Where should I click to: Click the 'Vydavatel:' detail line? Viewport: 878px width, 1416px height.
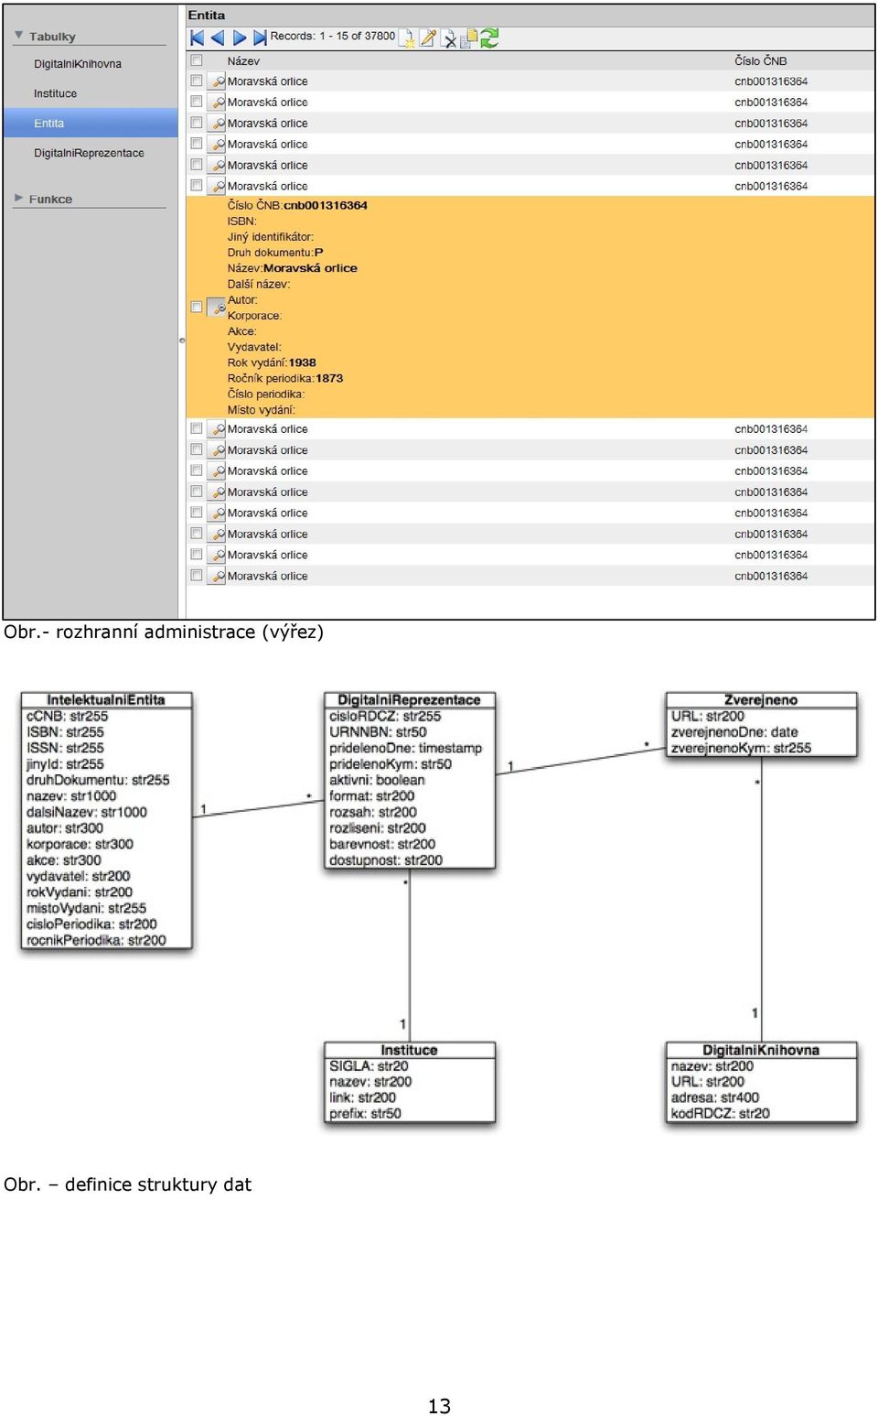254,347
